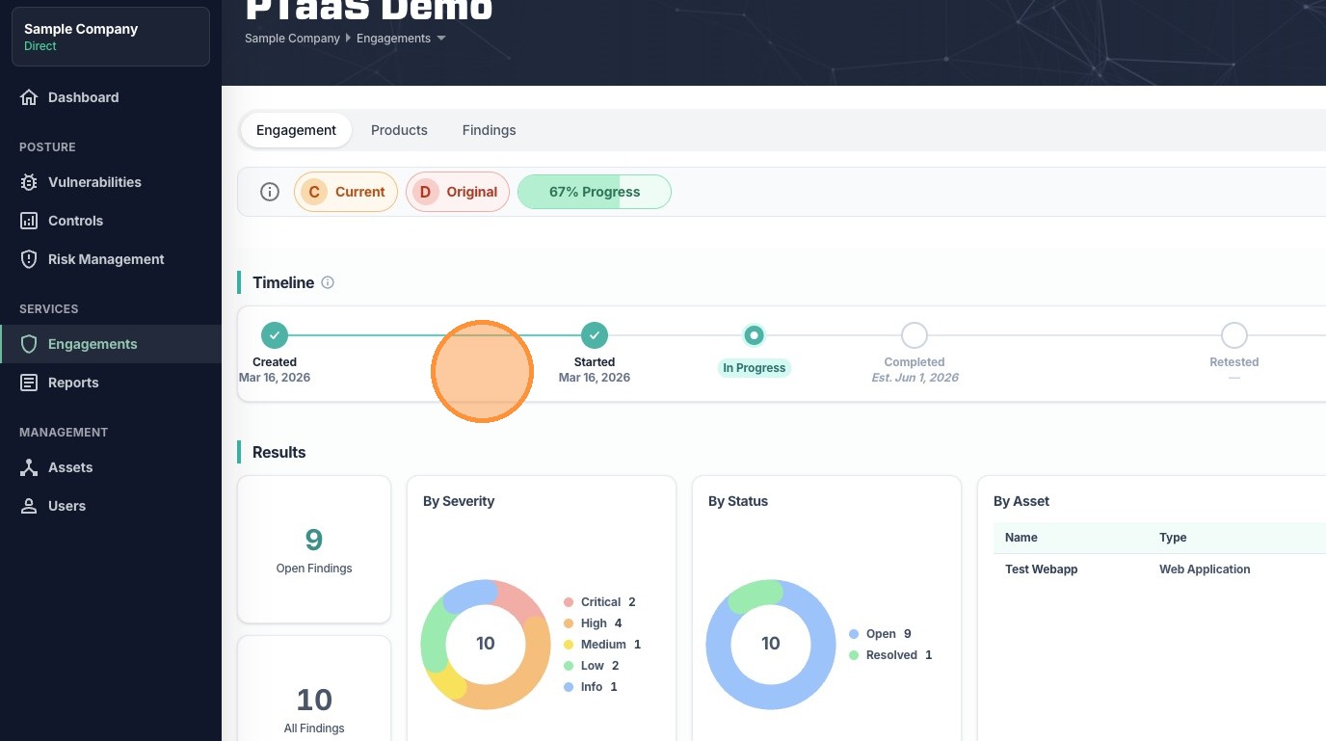Open Vulnerabilities via its bug icon
The image size is (1326, 741).
[x=29, y=182]
